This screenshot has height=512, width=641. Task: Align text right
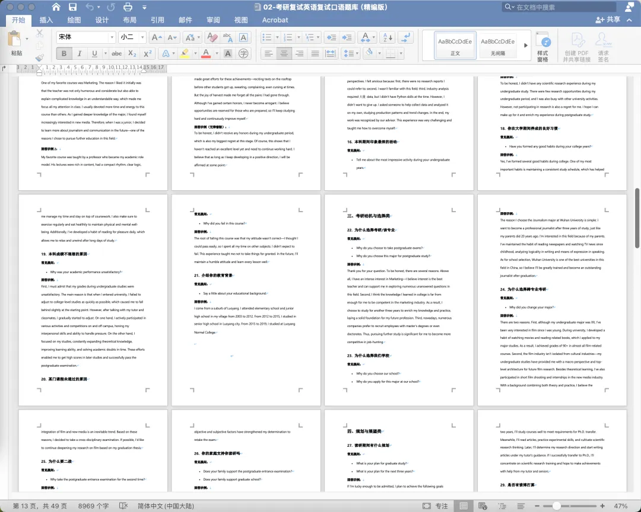point(299,53)
